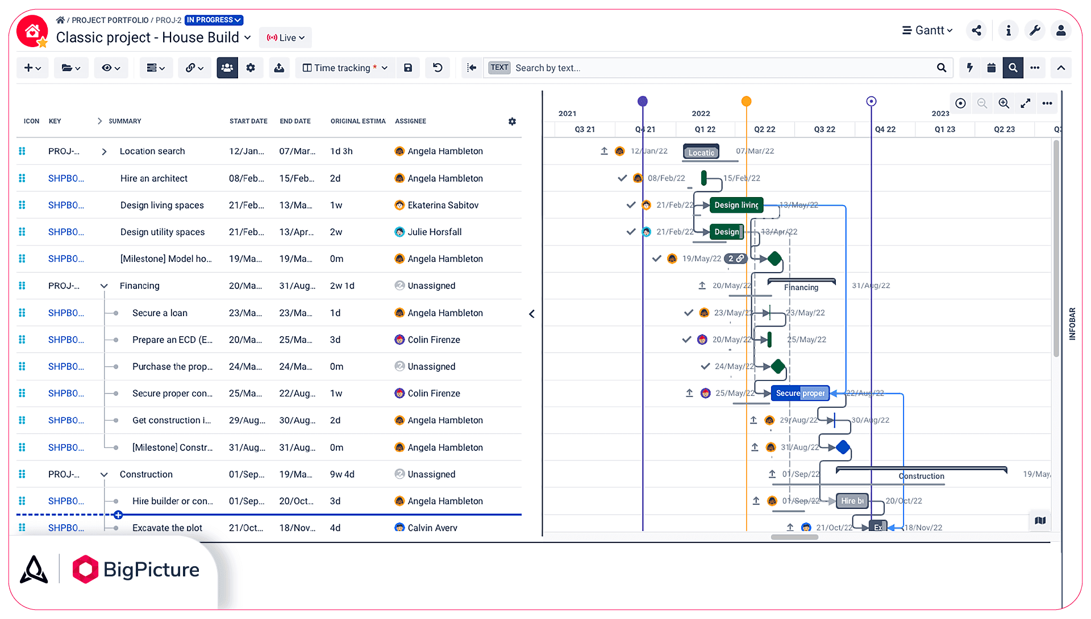Save the column view with disk icon
This screenshot has height=619, width=1091.
[408, 68]
